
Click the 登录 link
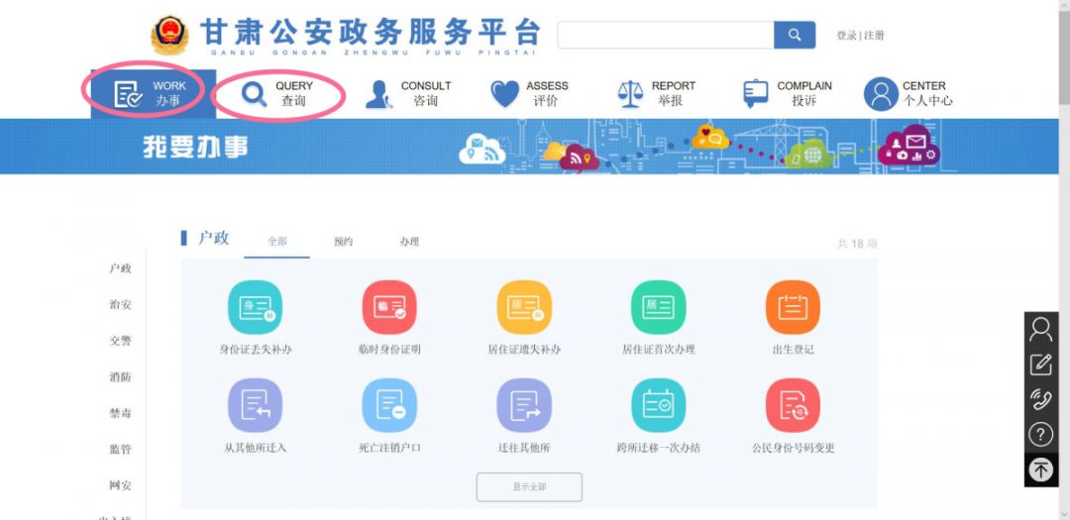846,36
